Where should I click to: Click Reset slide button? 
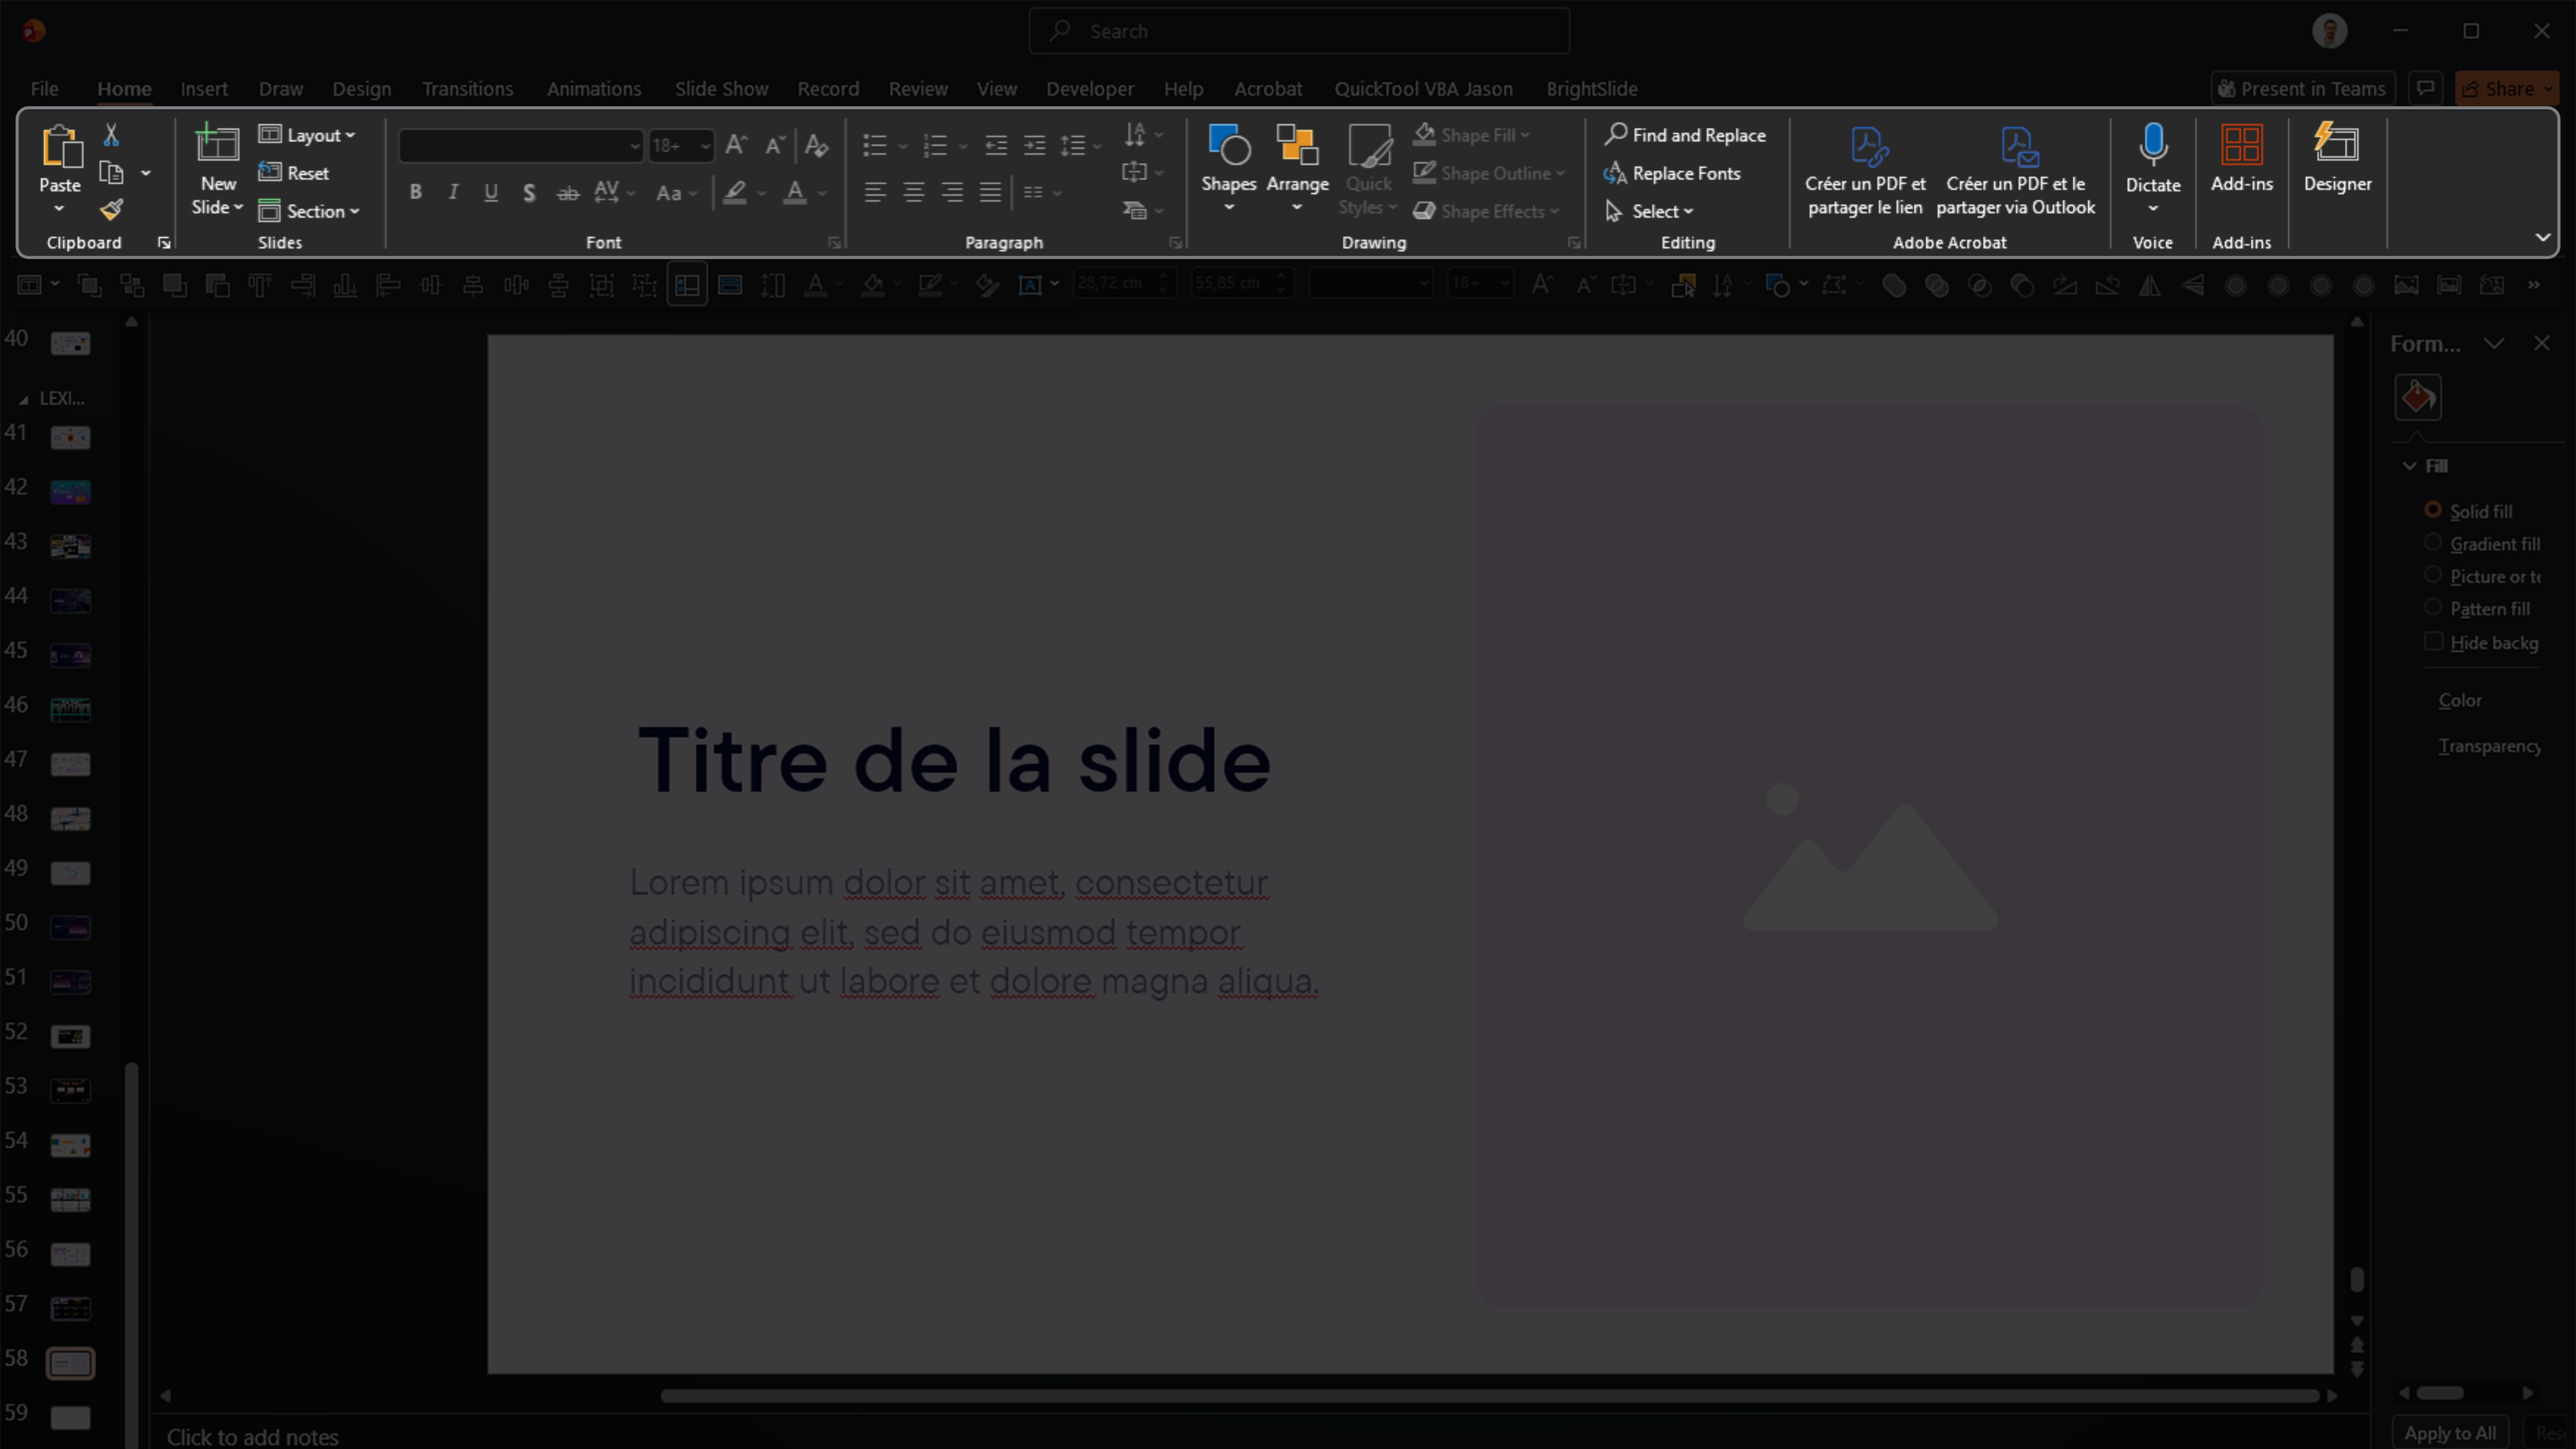click(294, 173)
